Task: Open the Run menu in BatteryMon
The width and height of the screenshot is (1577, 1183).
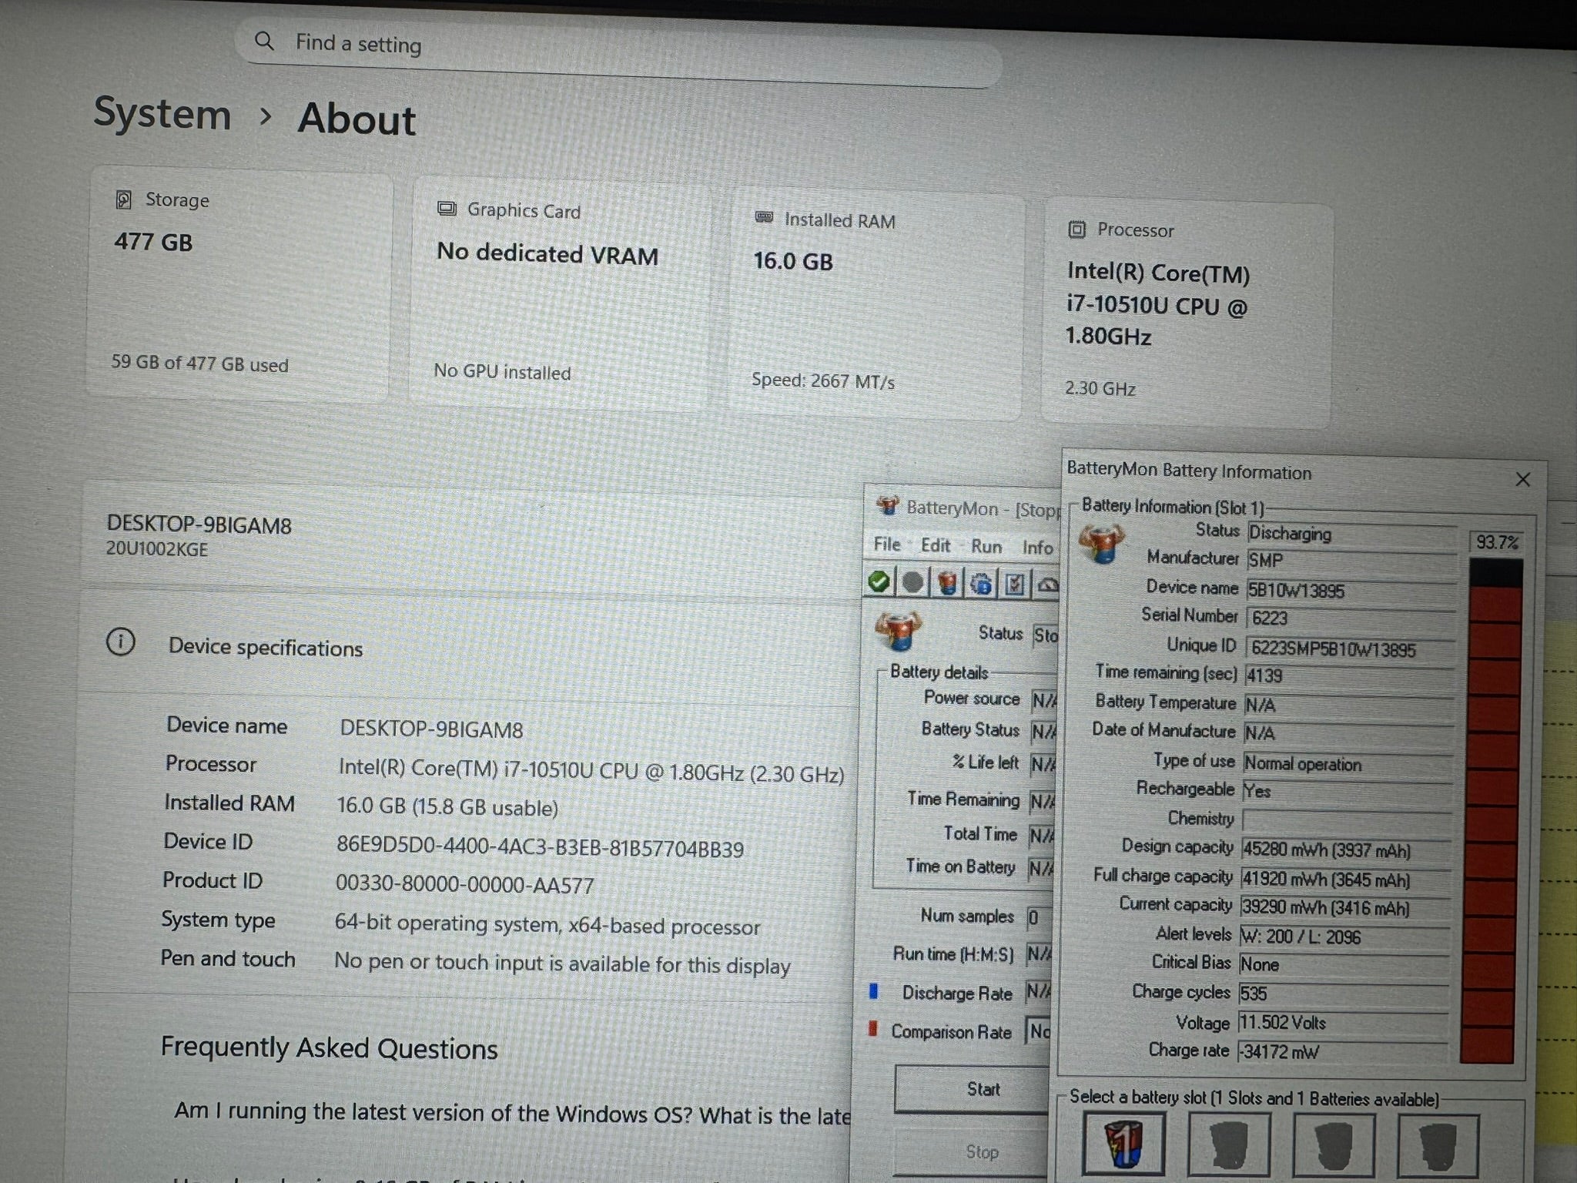Action: tap(986, 547)
